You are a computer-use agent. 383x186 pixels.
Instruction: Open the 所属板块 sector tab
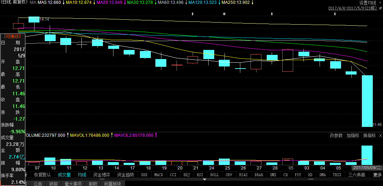coord(112,183)
